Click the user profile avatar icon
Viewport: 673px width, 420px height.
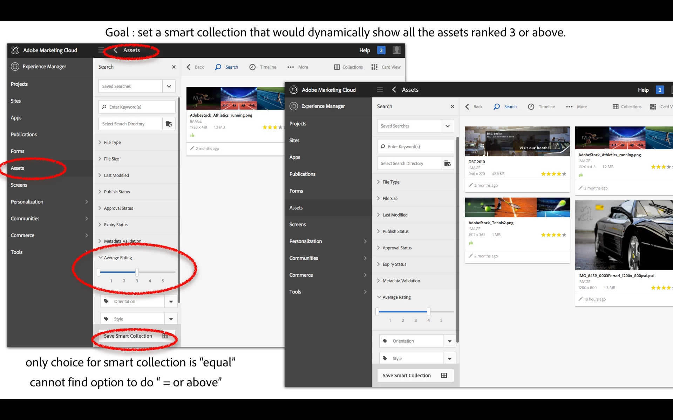click(396, 50)
